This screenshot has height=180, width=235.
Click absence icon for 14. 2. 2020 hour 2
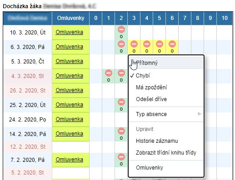pos(121,131)
